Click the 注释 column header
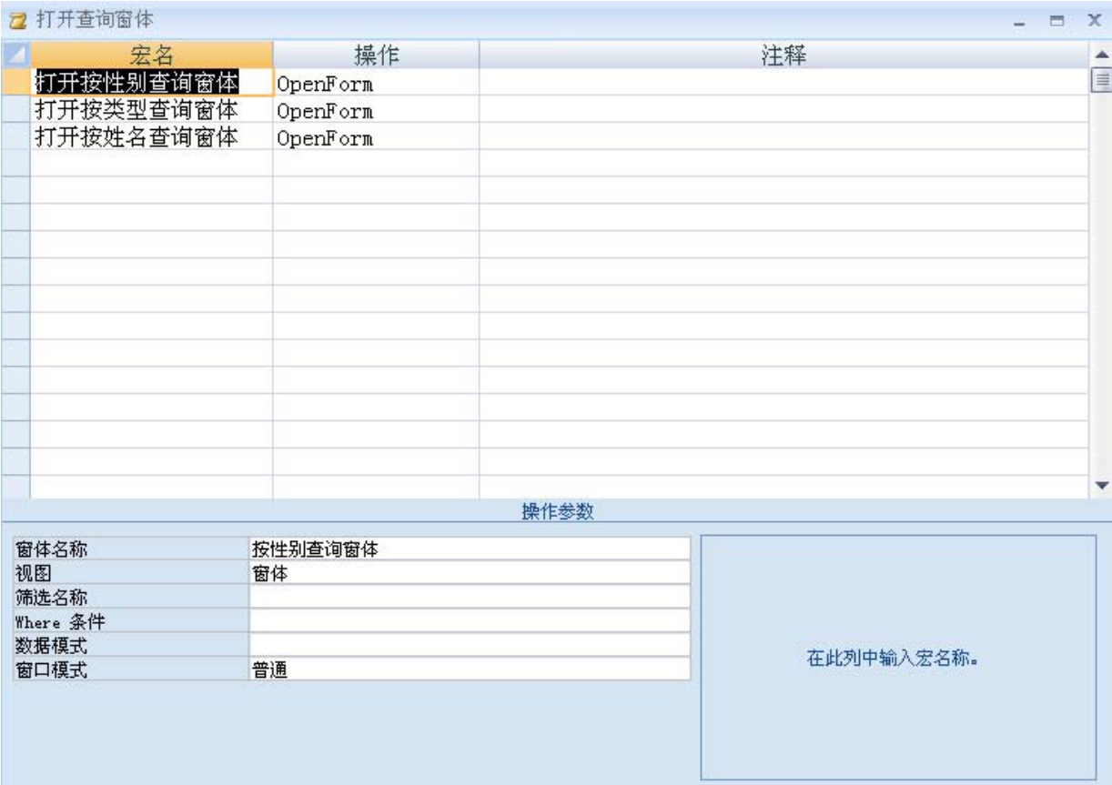 pos(783,55)
